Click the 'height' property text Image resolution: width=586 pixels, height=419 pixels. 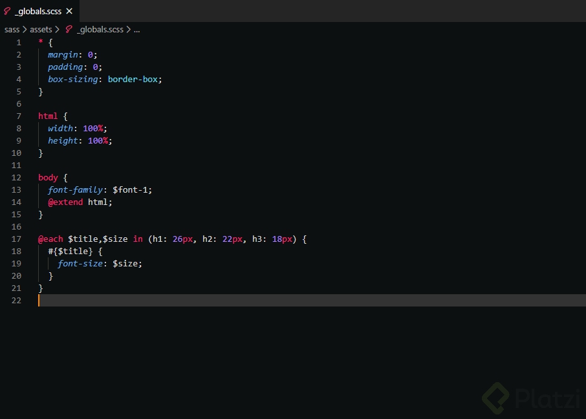63,141
